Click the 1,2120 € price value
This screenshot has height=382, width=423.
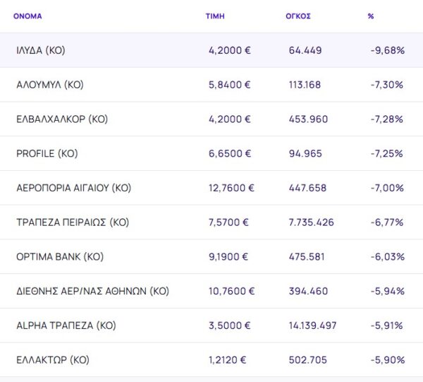[x=228, y=360]
